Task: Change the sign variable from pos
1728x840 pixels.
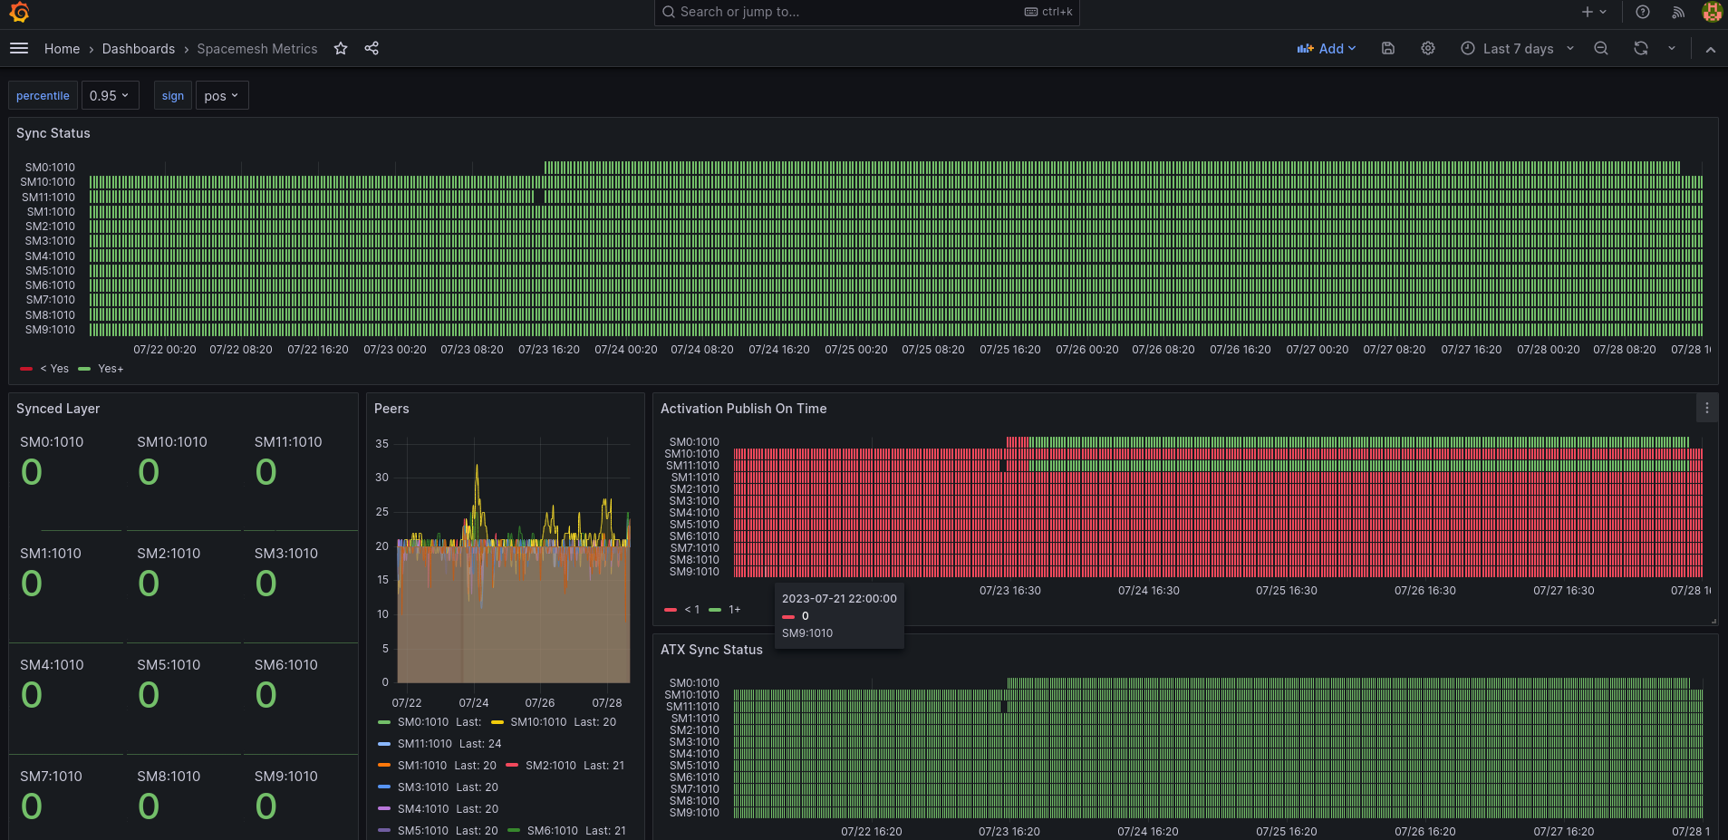Action: 221,95
